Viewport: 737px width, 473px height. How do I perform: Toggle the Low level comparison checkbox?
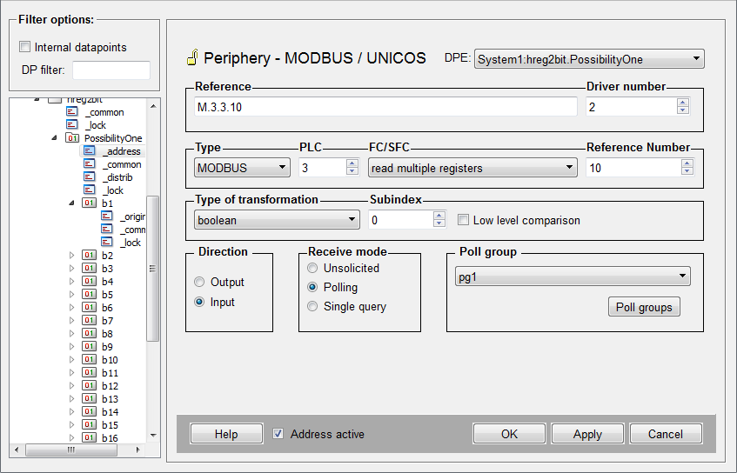464,220
